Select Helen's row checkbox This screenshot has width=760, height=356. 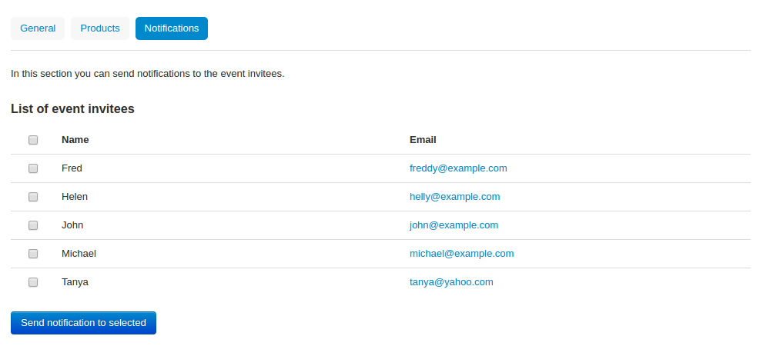pos(33,197)
